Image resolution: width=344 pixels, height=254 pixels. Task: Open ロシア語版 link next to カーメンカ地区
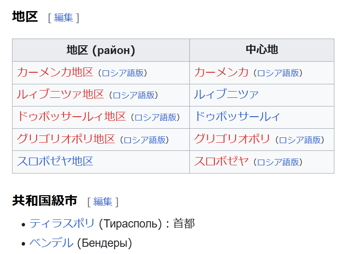point(122,73)
